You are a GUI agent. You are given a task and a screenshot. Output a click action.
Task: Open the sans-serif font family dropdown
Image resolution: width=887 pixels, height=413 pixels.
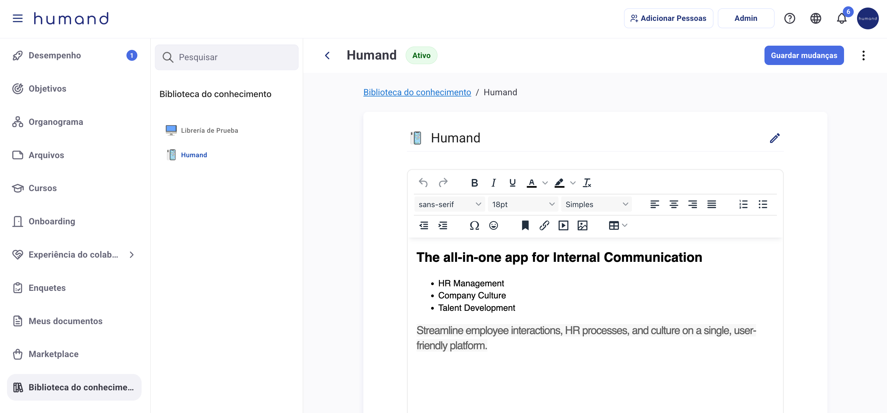pos(449,204)
